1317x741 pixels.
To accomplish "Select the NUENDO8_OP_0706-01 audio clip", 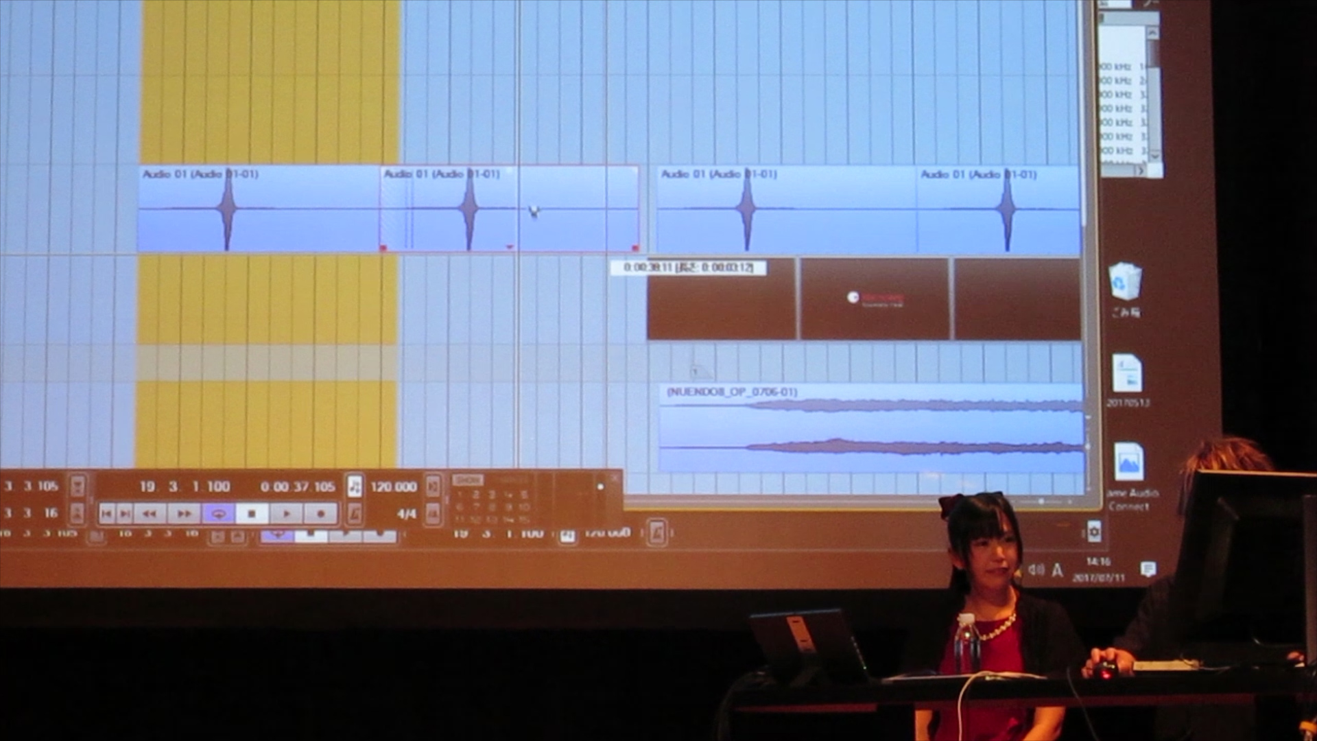I will coord(871,427).
